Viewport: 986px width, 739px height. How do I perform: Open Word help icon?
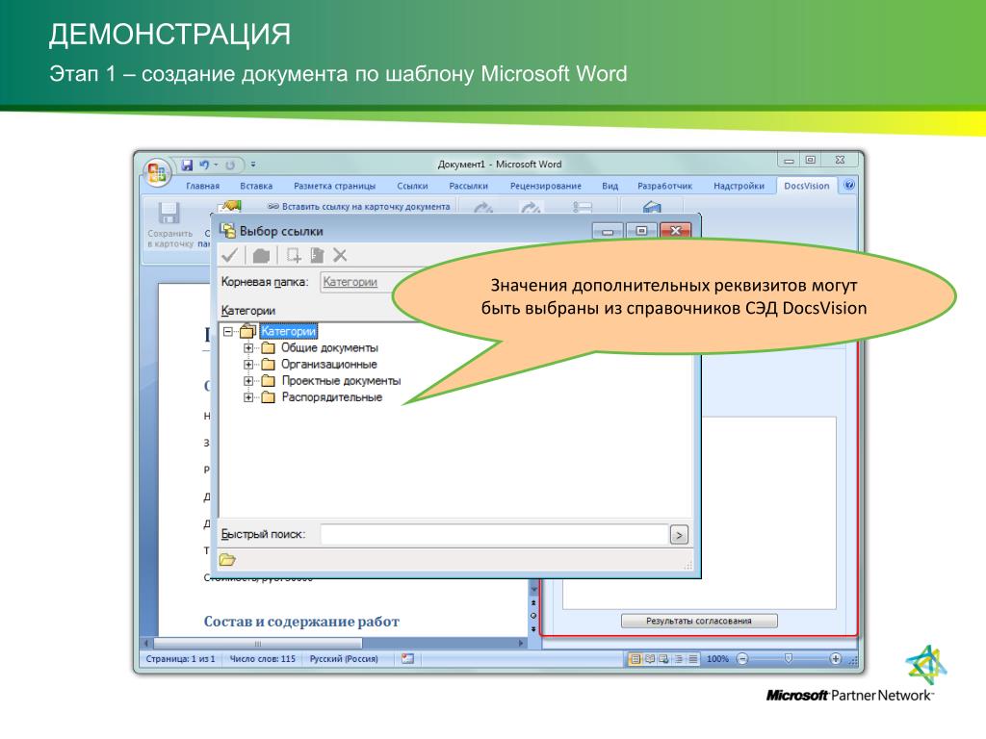(x=849, y=186)
